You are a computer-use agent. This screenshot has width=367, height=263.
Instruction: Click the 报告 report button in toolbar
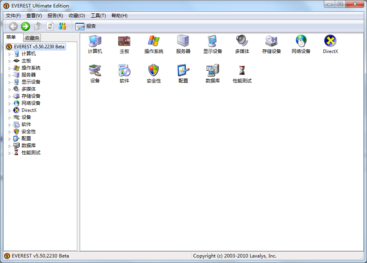[86, 26]
